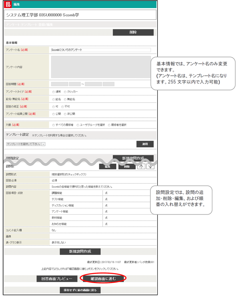
Task: Click the 教材機能 answer item
Action: [57, 218]
